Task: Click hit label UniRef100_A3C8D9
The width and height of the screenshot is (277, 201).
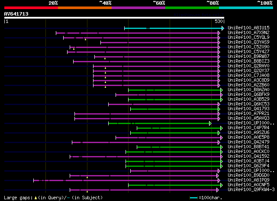Action: coord(248,80)
